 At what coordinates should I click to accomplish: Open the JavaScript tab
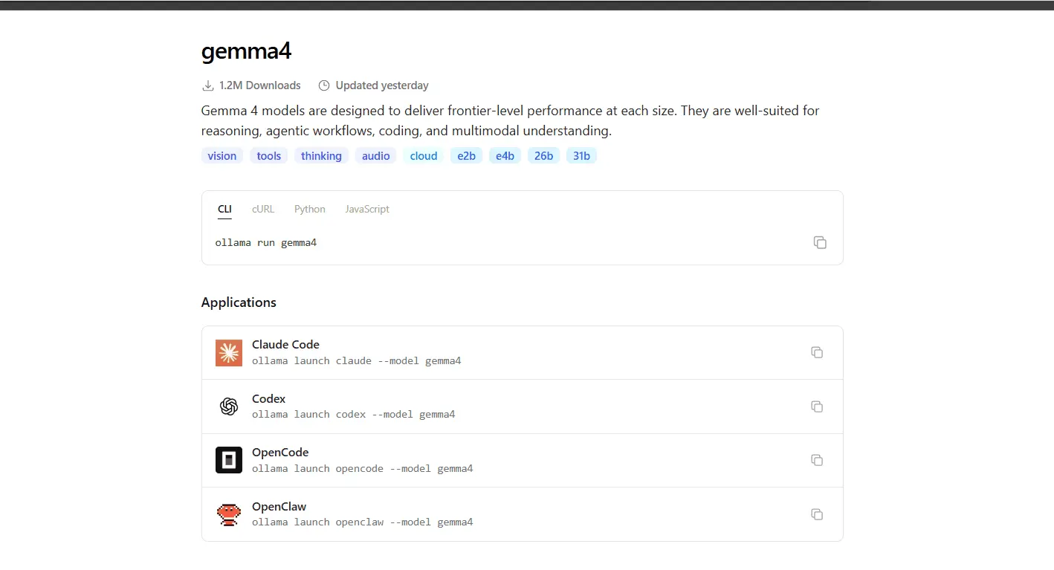point(367,209)
